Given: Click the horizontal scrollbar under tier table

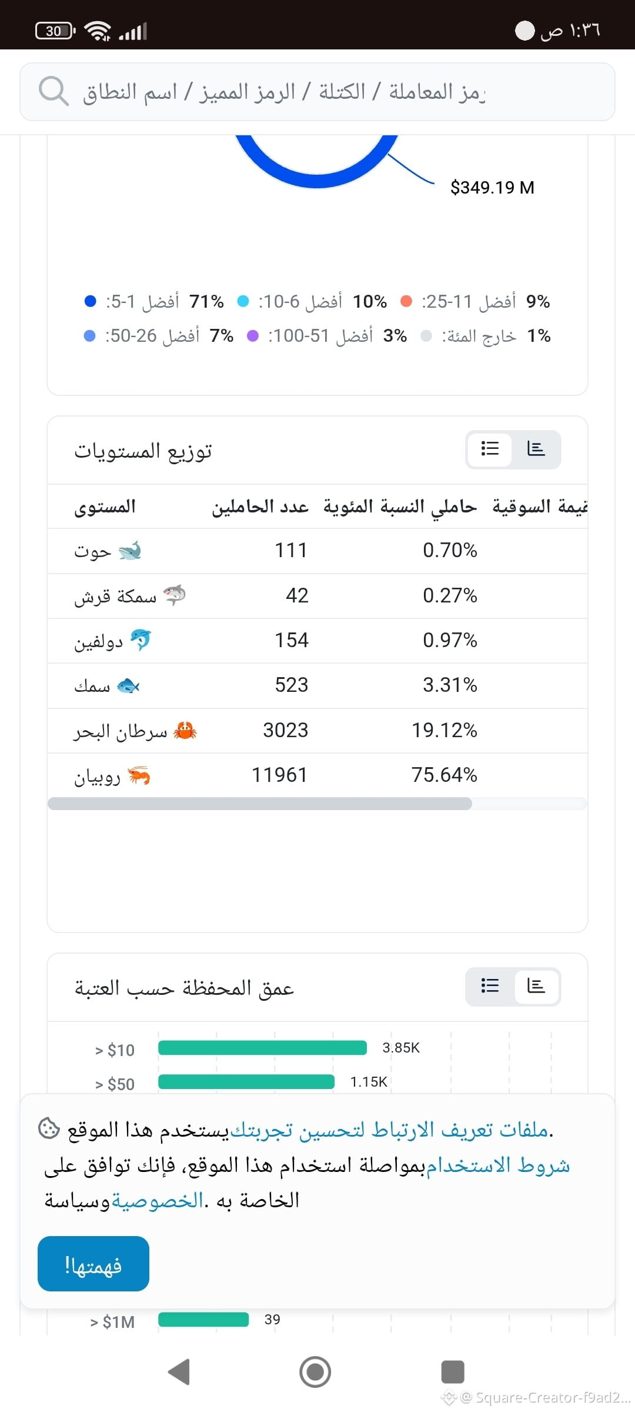Looking at the screenshot, I should point(259,804).
